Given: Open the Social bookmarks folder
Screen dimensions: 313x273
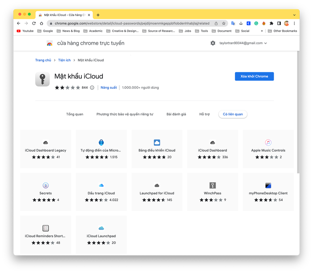Looking at the screenshot, I should [x=242, y=31].
